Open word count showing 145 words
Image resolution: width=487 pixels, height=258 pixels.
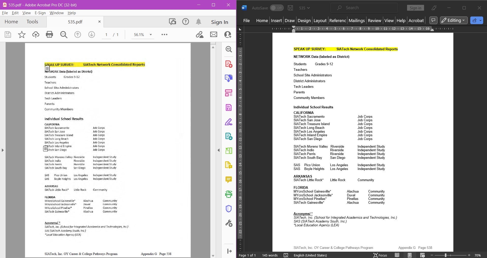(x=270, y=255)
